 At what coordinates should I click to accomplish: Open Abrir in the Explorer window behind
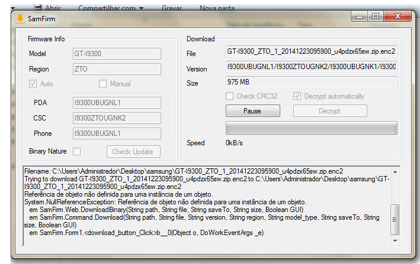tap(53, 8)
